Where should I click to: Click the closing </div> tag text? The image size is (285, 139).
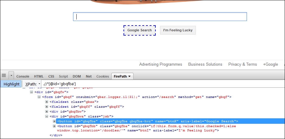click(56, 135)
